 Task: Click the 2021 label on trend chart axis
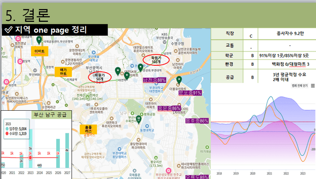click(x=269, y=174)
